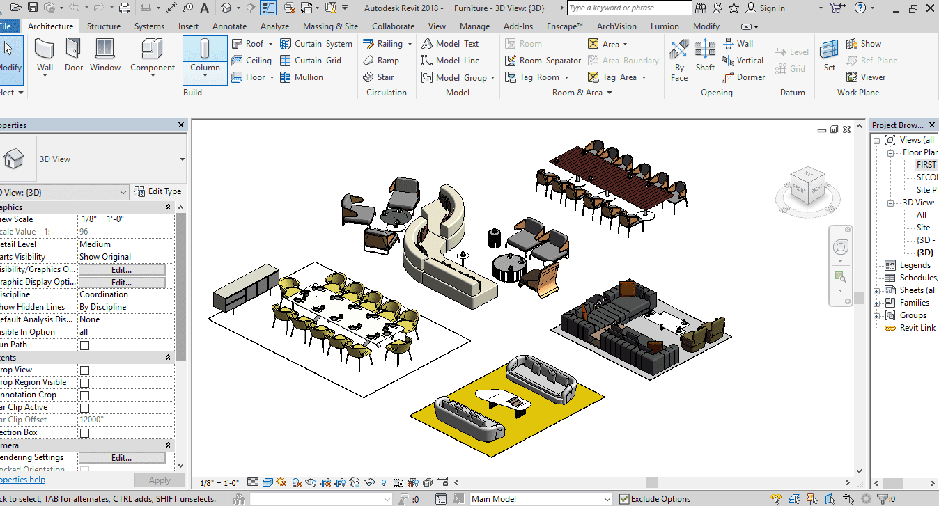
Task: Click the Edit Type button
Action: tap(158, 191)
